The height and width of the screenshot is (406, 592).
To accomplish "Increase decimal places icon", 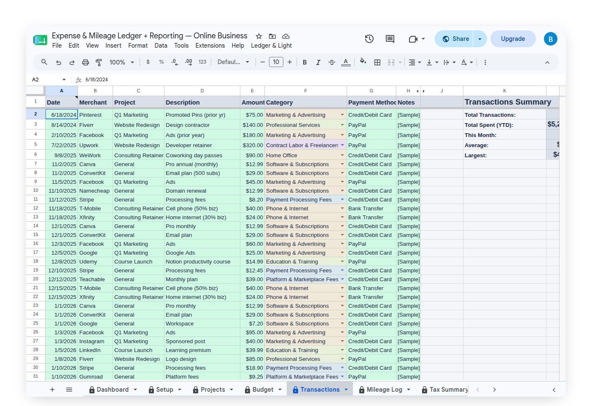I will 188,62.
